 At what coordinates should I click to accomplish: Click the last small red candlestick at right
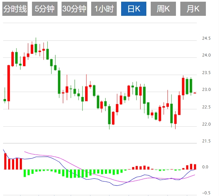(x=195, y=93)
